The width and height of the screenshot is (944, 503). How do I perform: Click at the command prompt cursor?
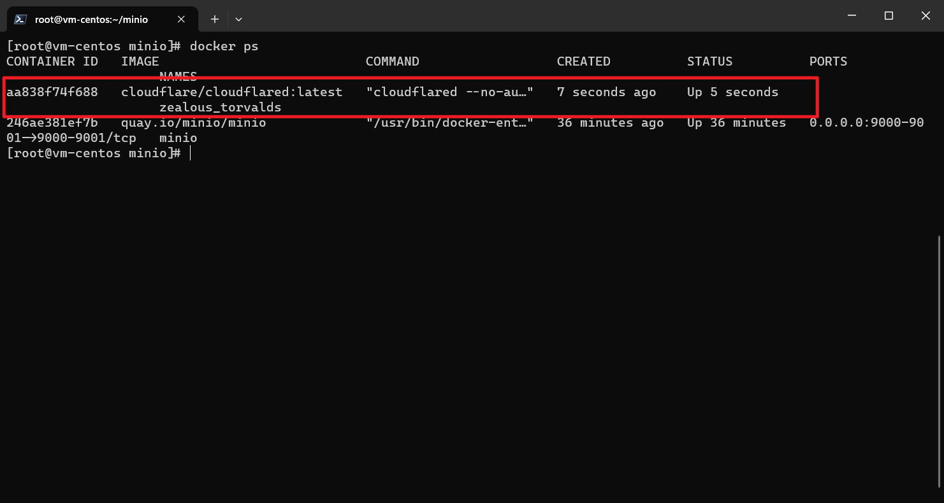tap(191, 153)
